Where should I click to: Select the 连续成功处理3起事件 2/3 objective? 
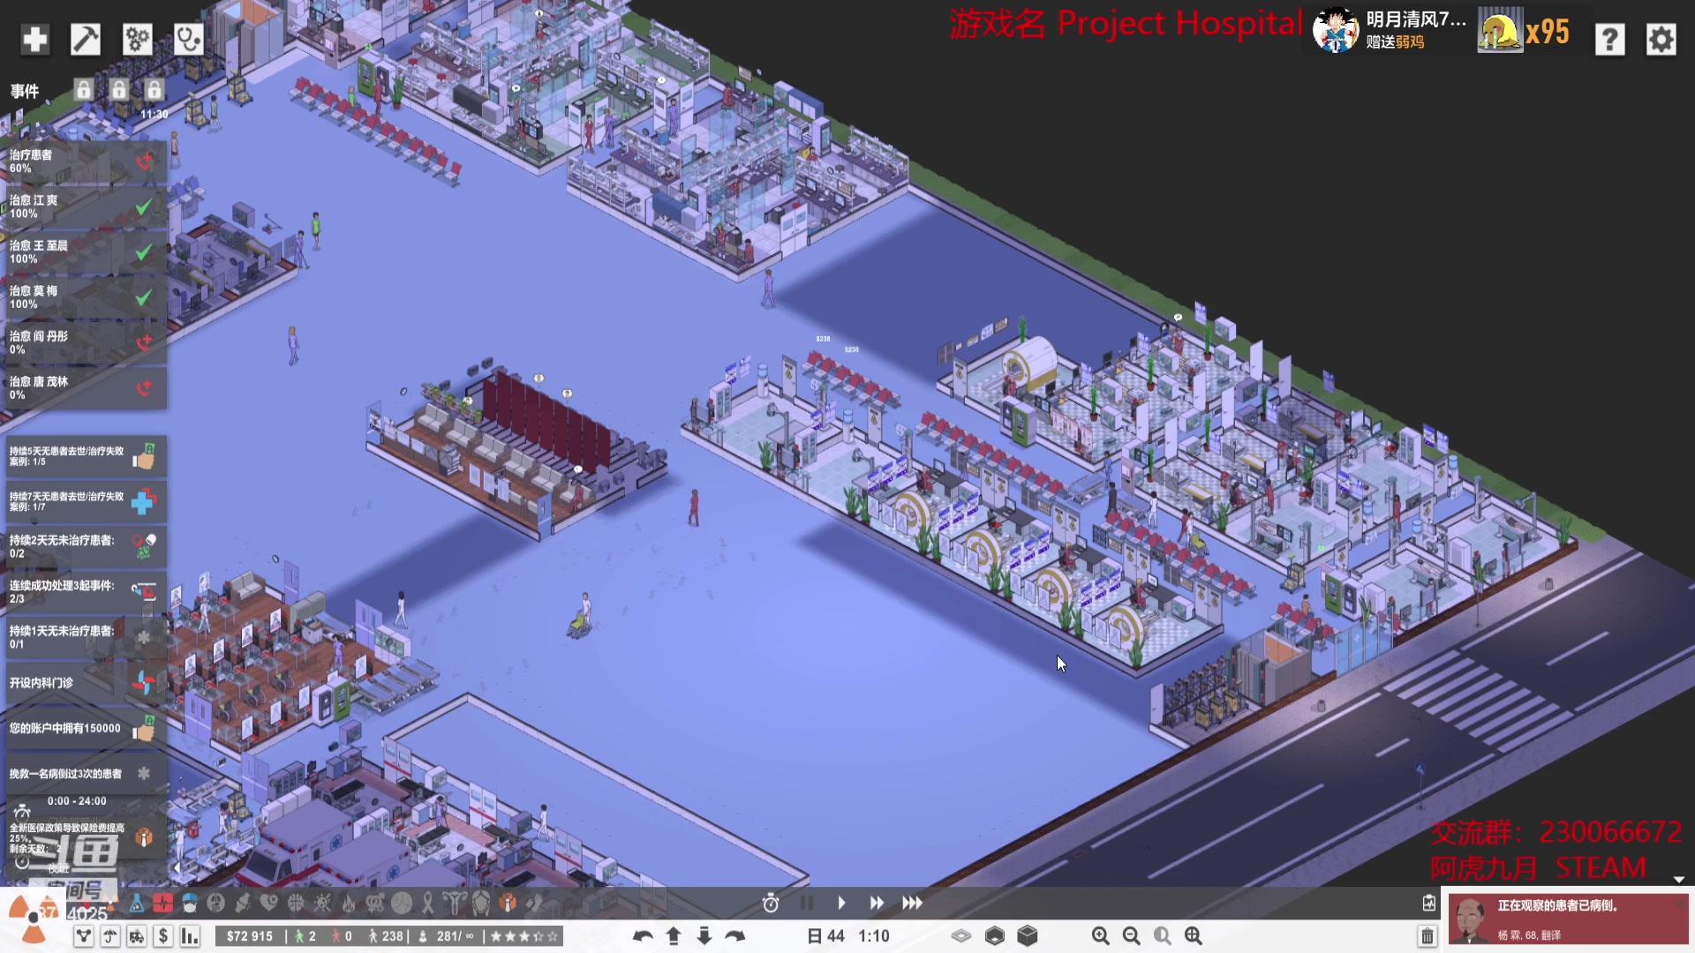85,592
